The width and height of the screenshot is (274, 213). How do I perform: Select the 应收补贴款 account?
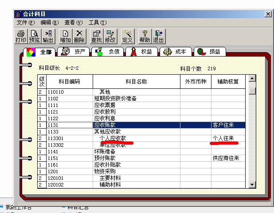tap(137, 165)
